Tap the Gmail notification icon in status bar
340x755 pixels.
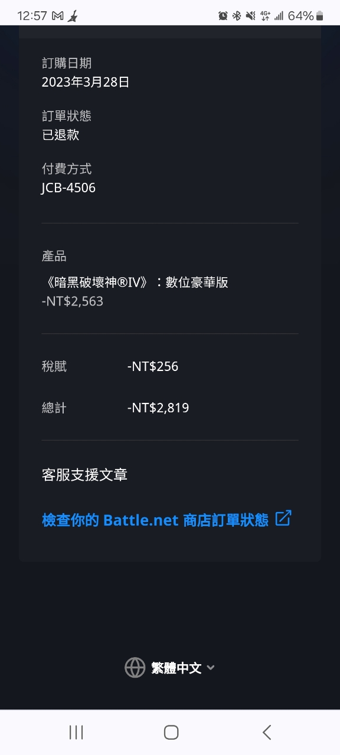[x=57, y=16]
